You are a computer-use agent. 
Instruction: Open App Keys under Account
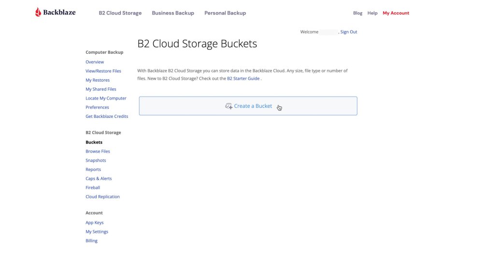click(95, 223)
